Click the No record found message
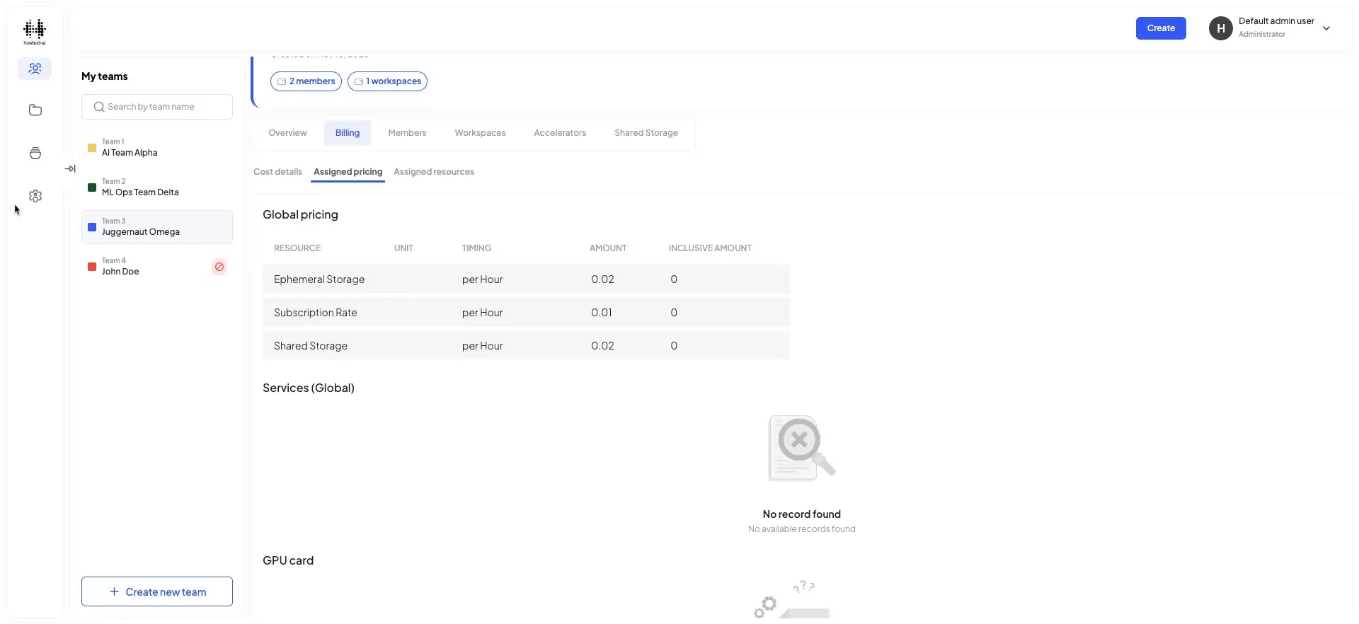The width and height of the screenshot is (1359, 624). click(x=802, y=514)
